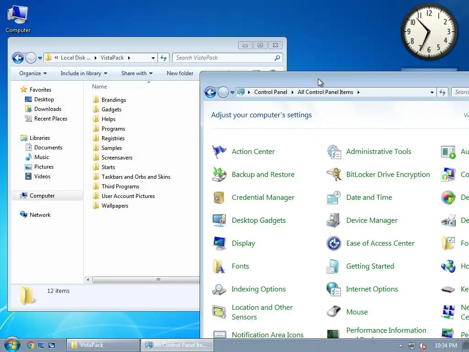Click the Start orb button
469x352 pixels.
[12, 345]
